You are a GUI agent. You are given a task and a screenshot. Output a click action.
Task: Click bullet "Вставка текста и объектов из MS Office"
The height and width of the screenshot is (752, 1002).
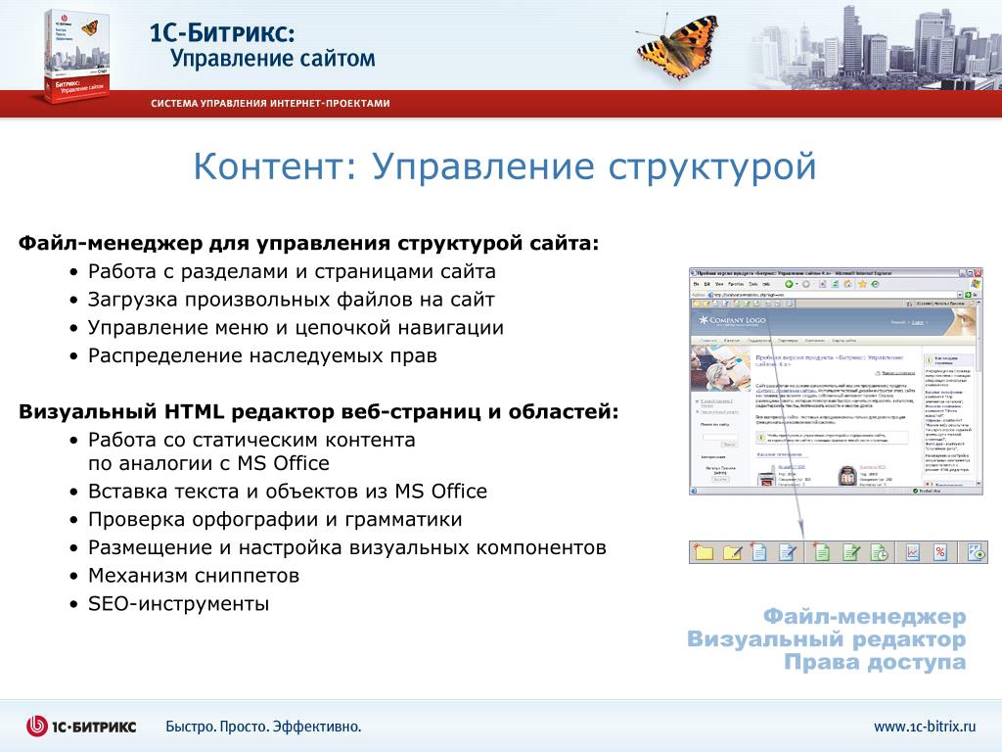(x=287, y=492)
